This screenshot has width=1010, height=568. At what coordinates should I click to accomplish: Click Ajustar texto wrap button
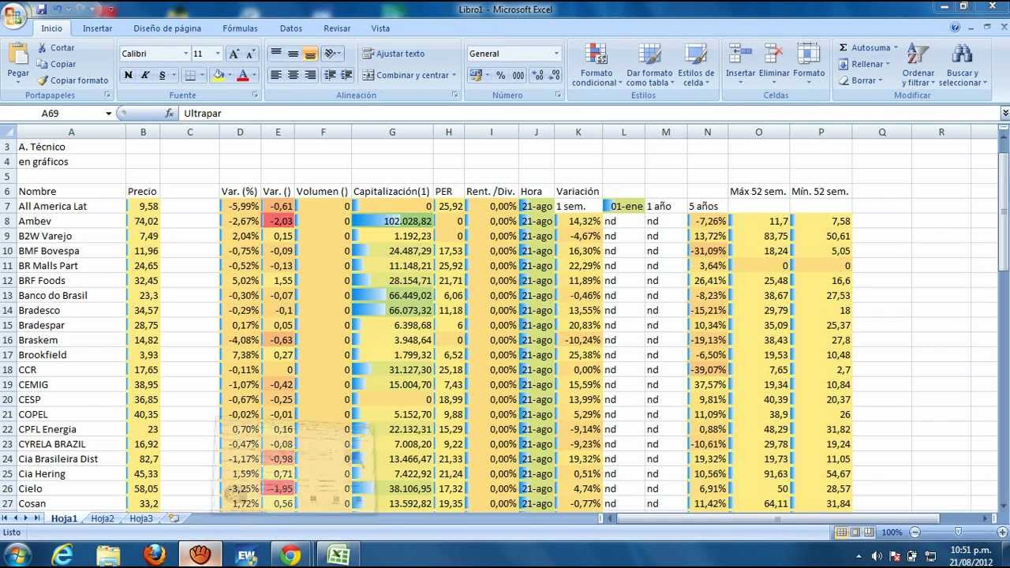[394, 54]
